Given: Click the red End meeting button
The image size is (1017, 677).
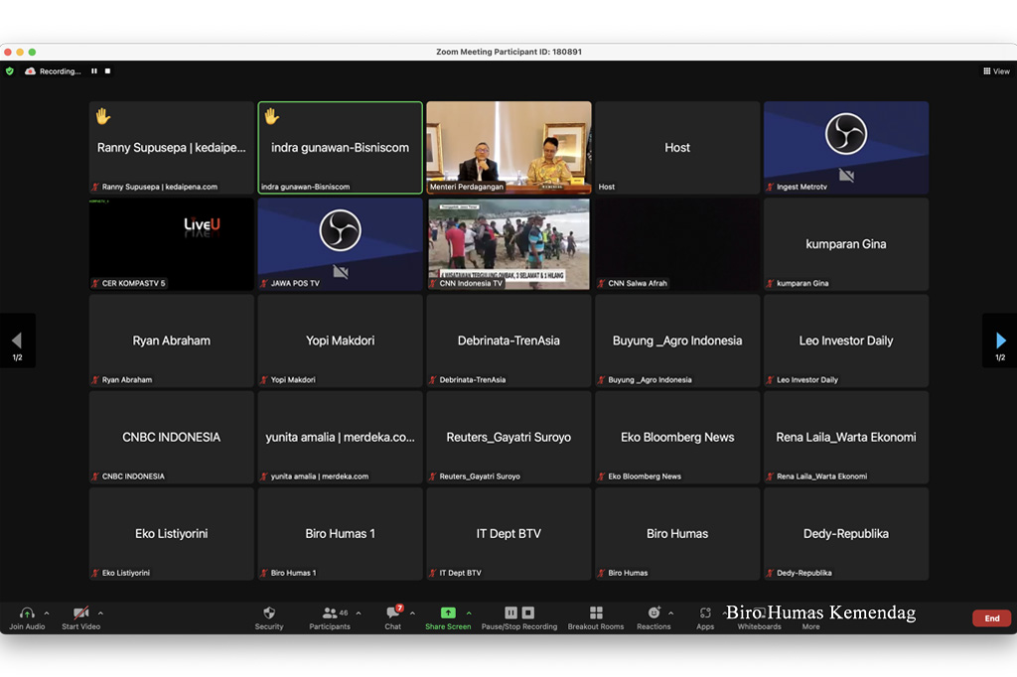Looking at the screenshot, I should pos(992,618).
